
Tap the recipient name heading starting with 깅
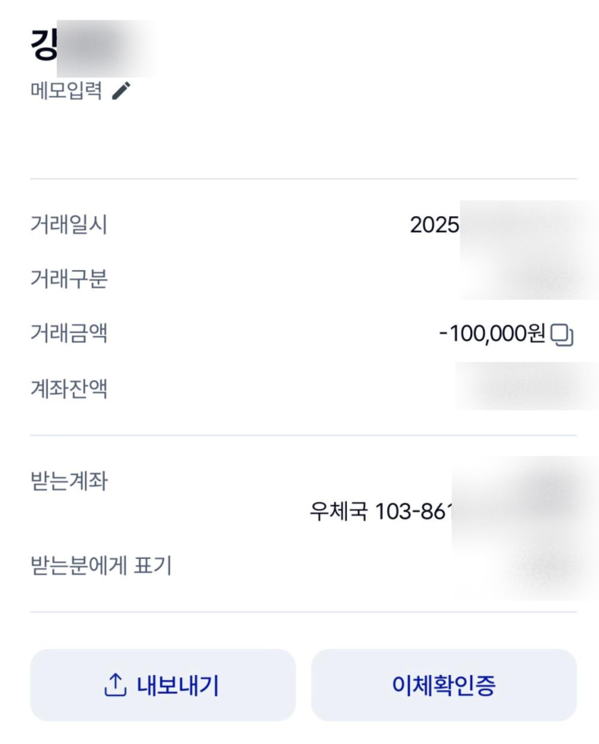click(x=44, y=45)
